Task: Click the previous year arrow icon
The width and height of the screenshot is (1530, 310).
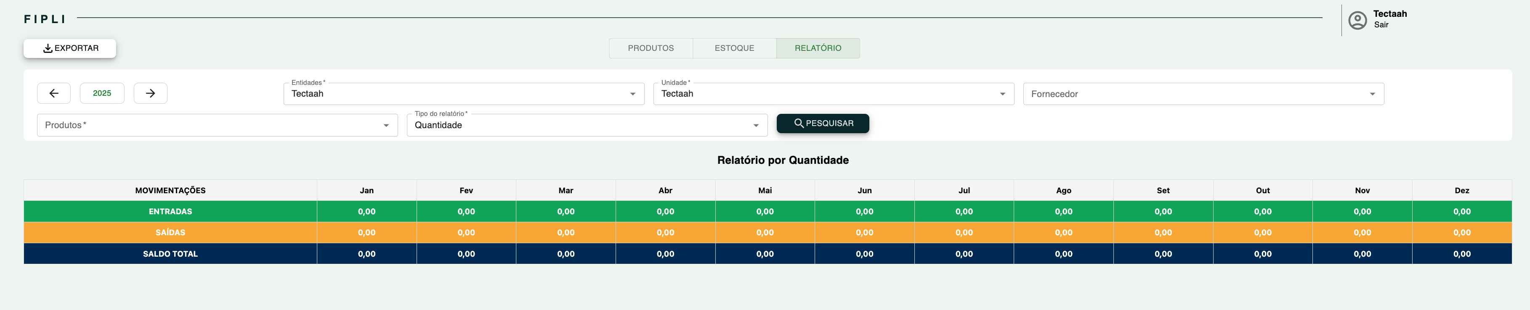Action: 53,93
